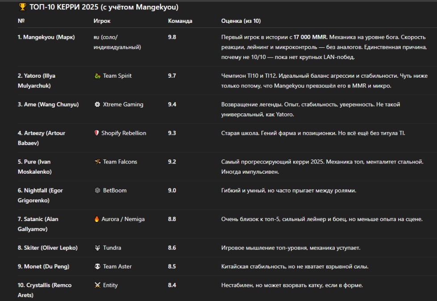Click the Team Aster panda icon
The width and height of the screenshot is (437, 301).
click(97, 267)
